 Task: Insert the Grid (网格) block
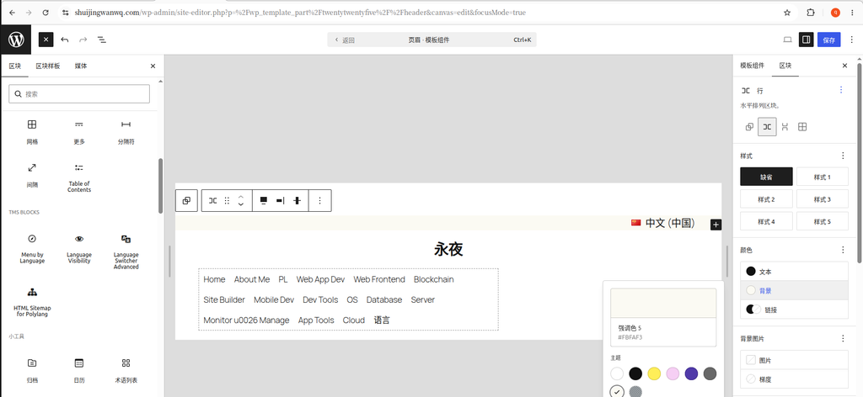point(32,132)
